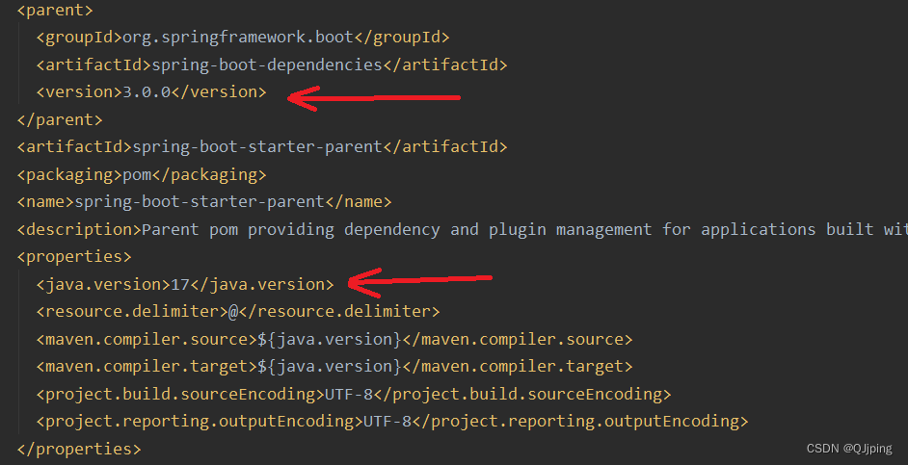Click UTF-8 in project.build.sourceEncoding
Image resolution: width=908 pixels, height=465 pixels.
click(349, 395)
